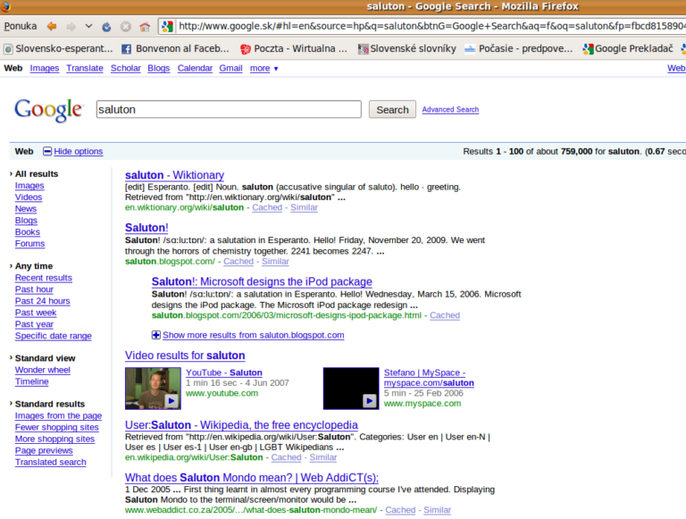Go to Images in top navigation

coord(44,68)
